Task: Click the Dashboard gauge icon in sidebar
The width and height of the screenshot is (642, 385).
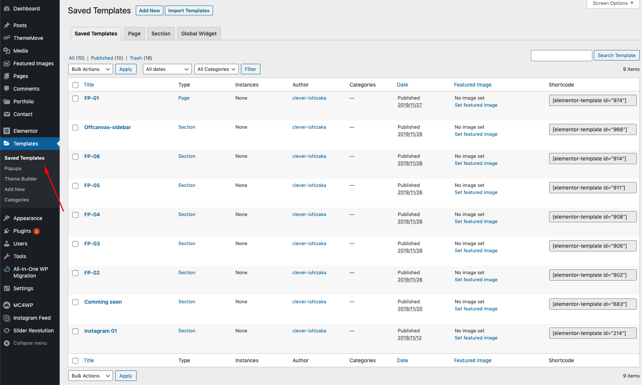Action: [7, 9]
